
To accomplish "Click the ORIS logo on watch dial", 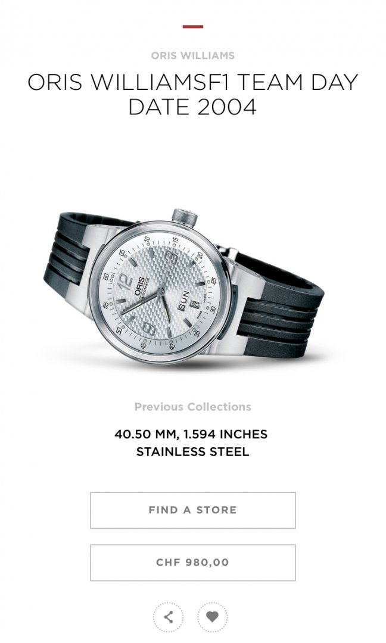I will pyautogui.click(x=139, y=286).
